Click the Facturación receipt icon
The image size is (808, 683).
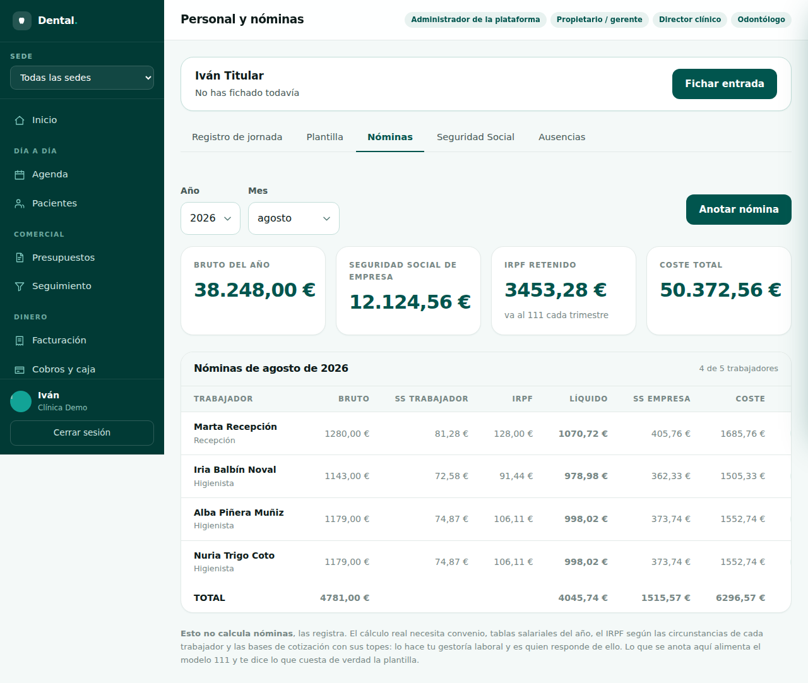tap(20, 341)
